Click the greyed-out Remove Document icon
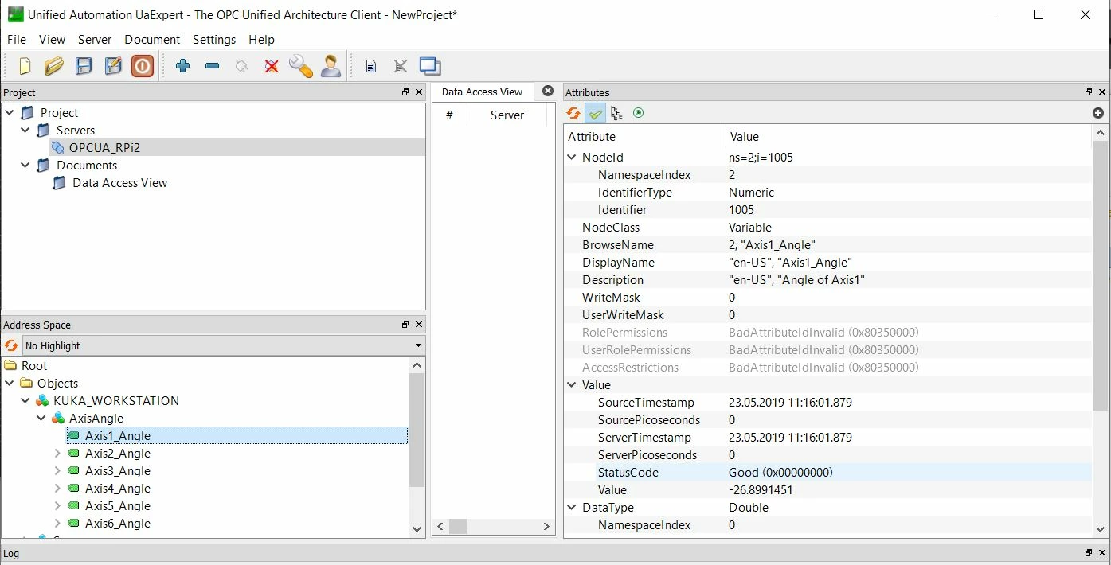This screenshot has height=565, width=1111. click(x=401, y=66)
